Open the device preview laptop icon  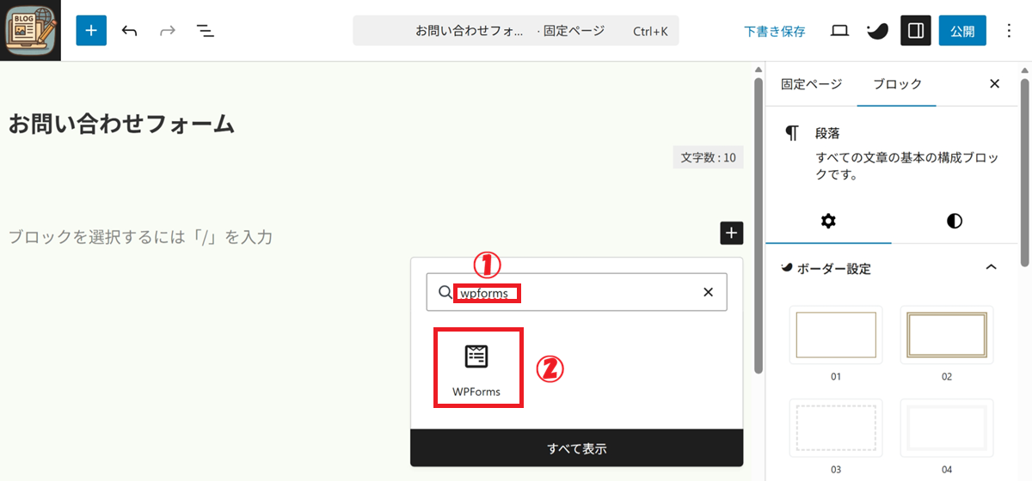pyautogui.click(x=839, y=31)
